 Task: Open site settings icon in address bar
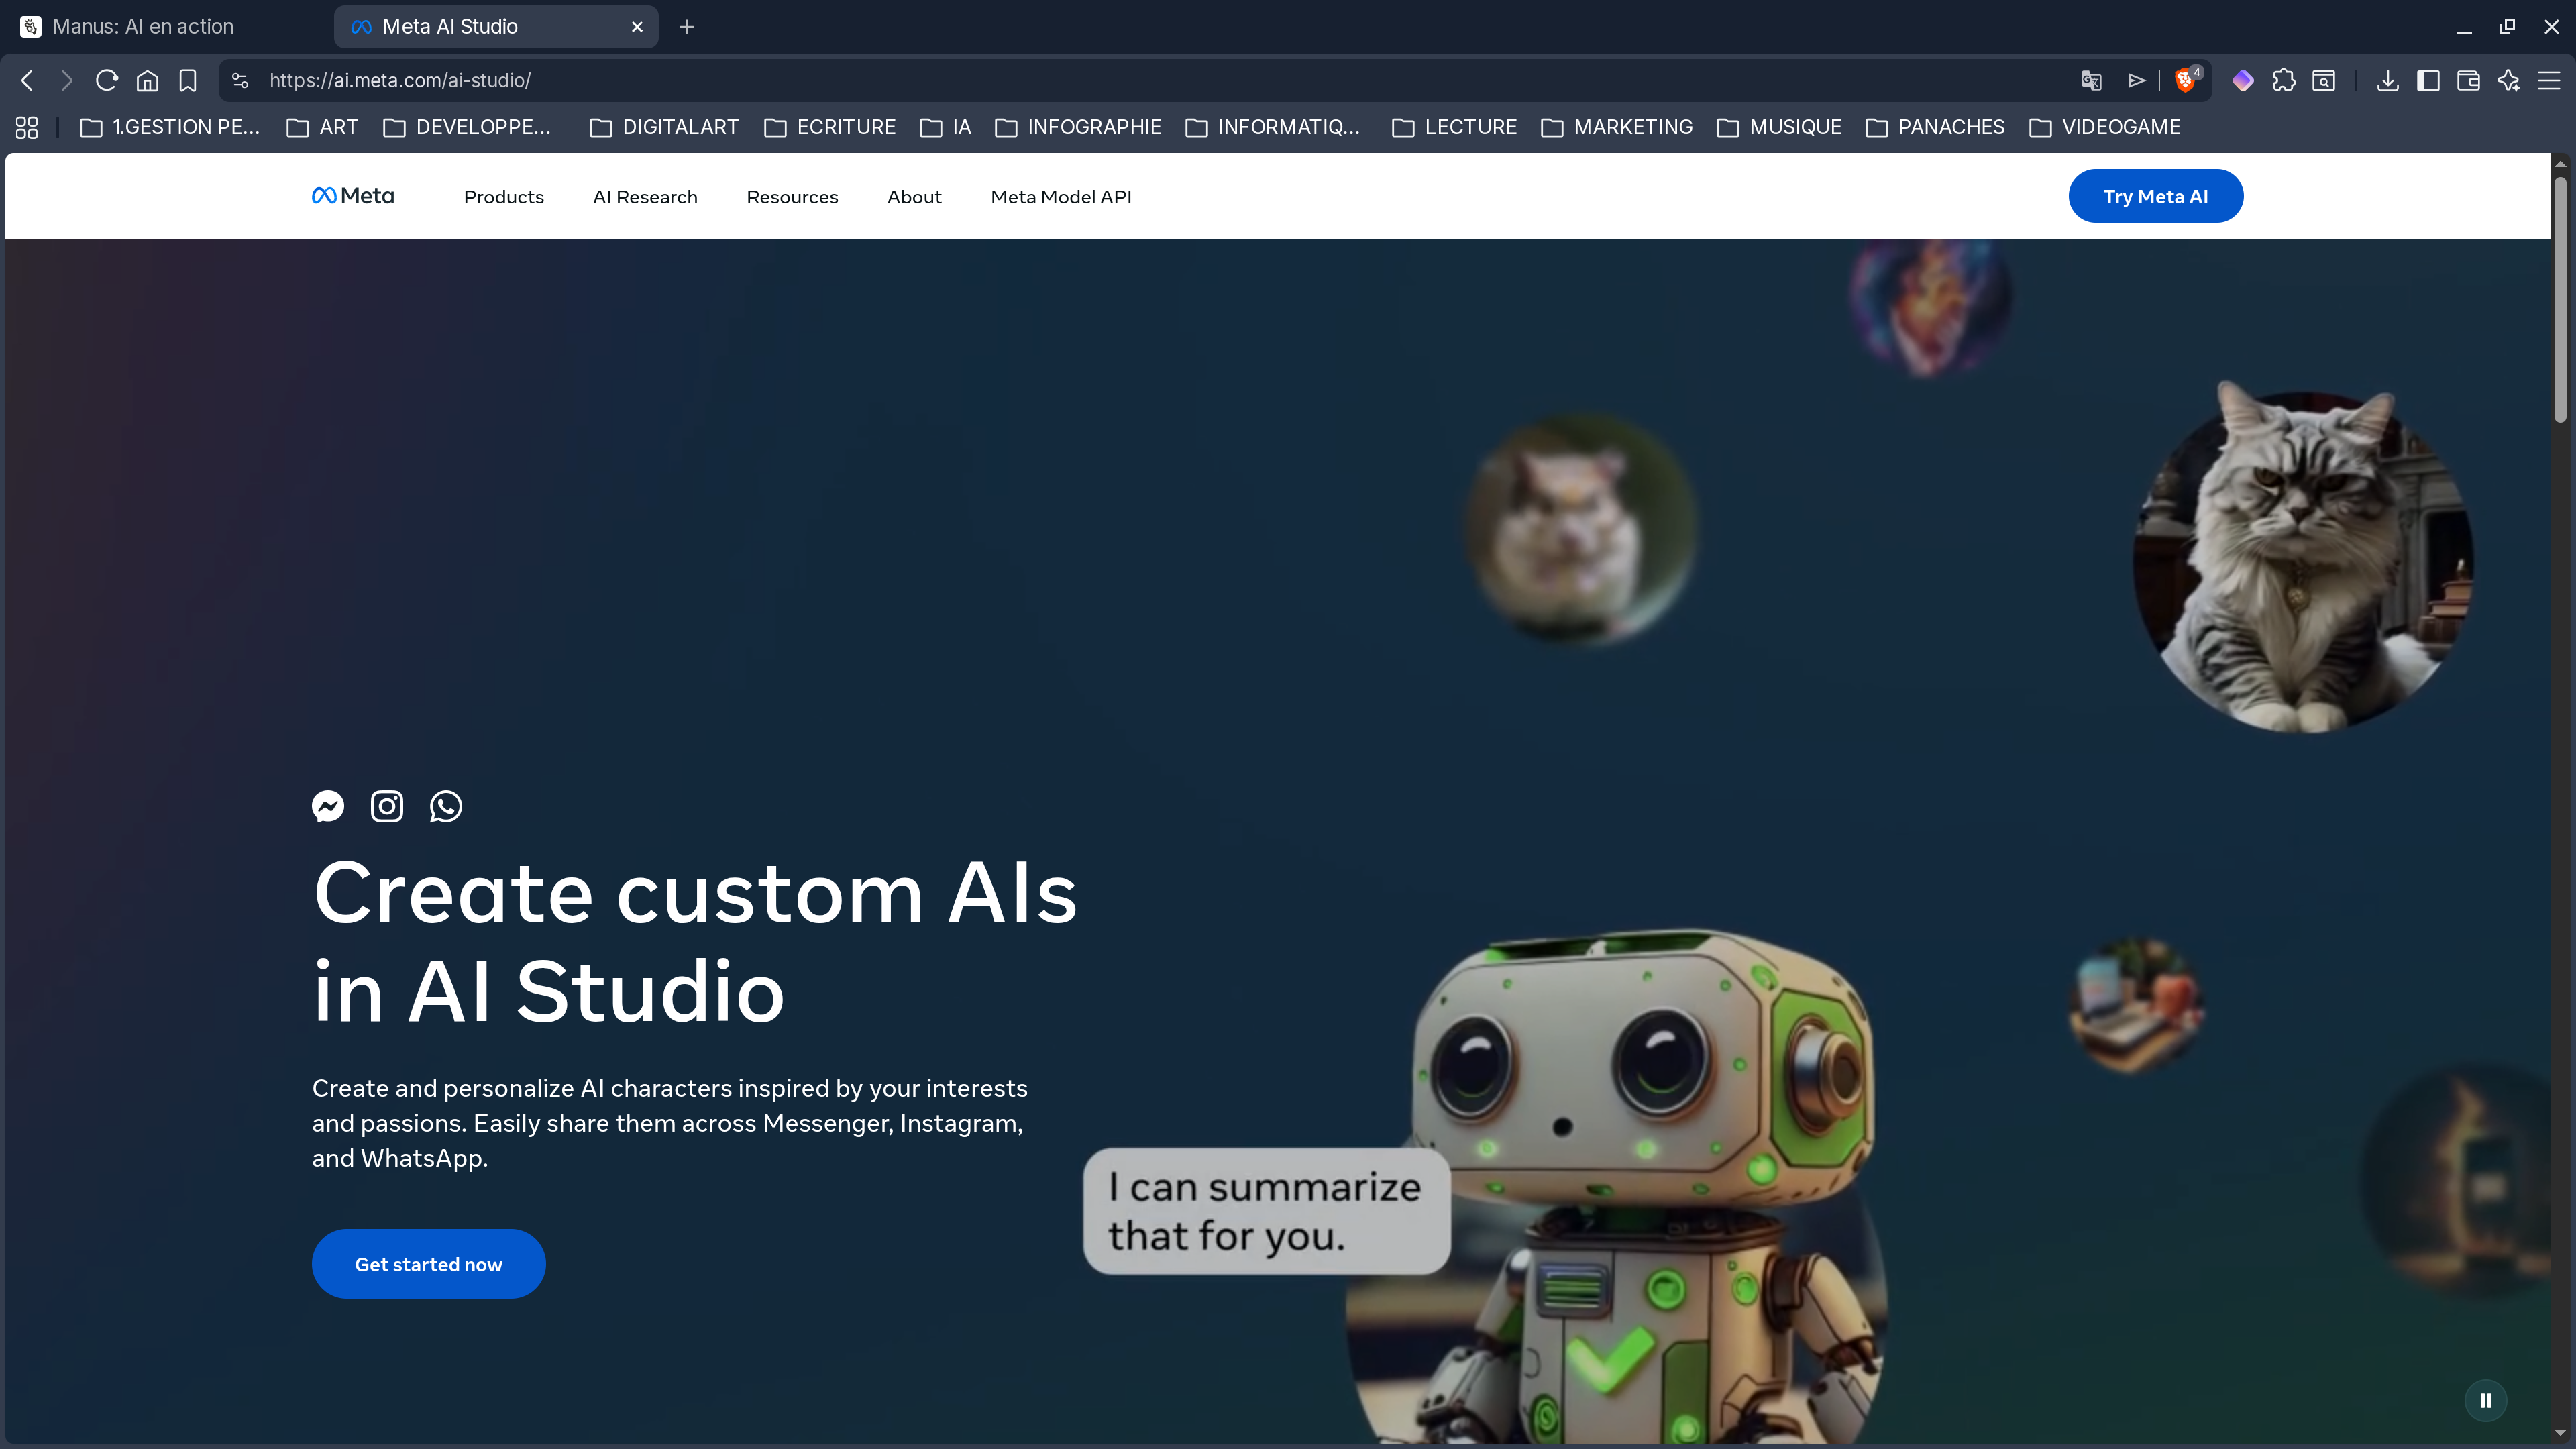click(x=240, y=80)
